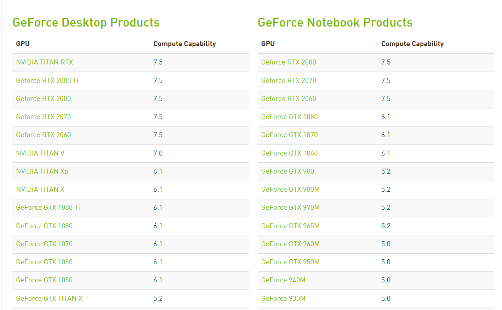
Task: Click desktop Geforce RTX 2060 link
Action: click(43, 135)
